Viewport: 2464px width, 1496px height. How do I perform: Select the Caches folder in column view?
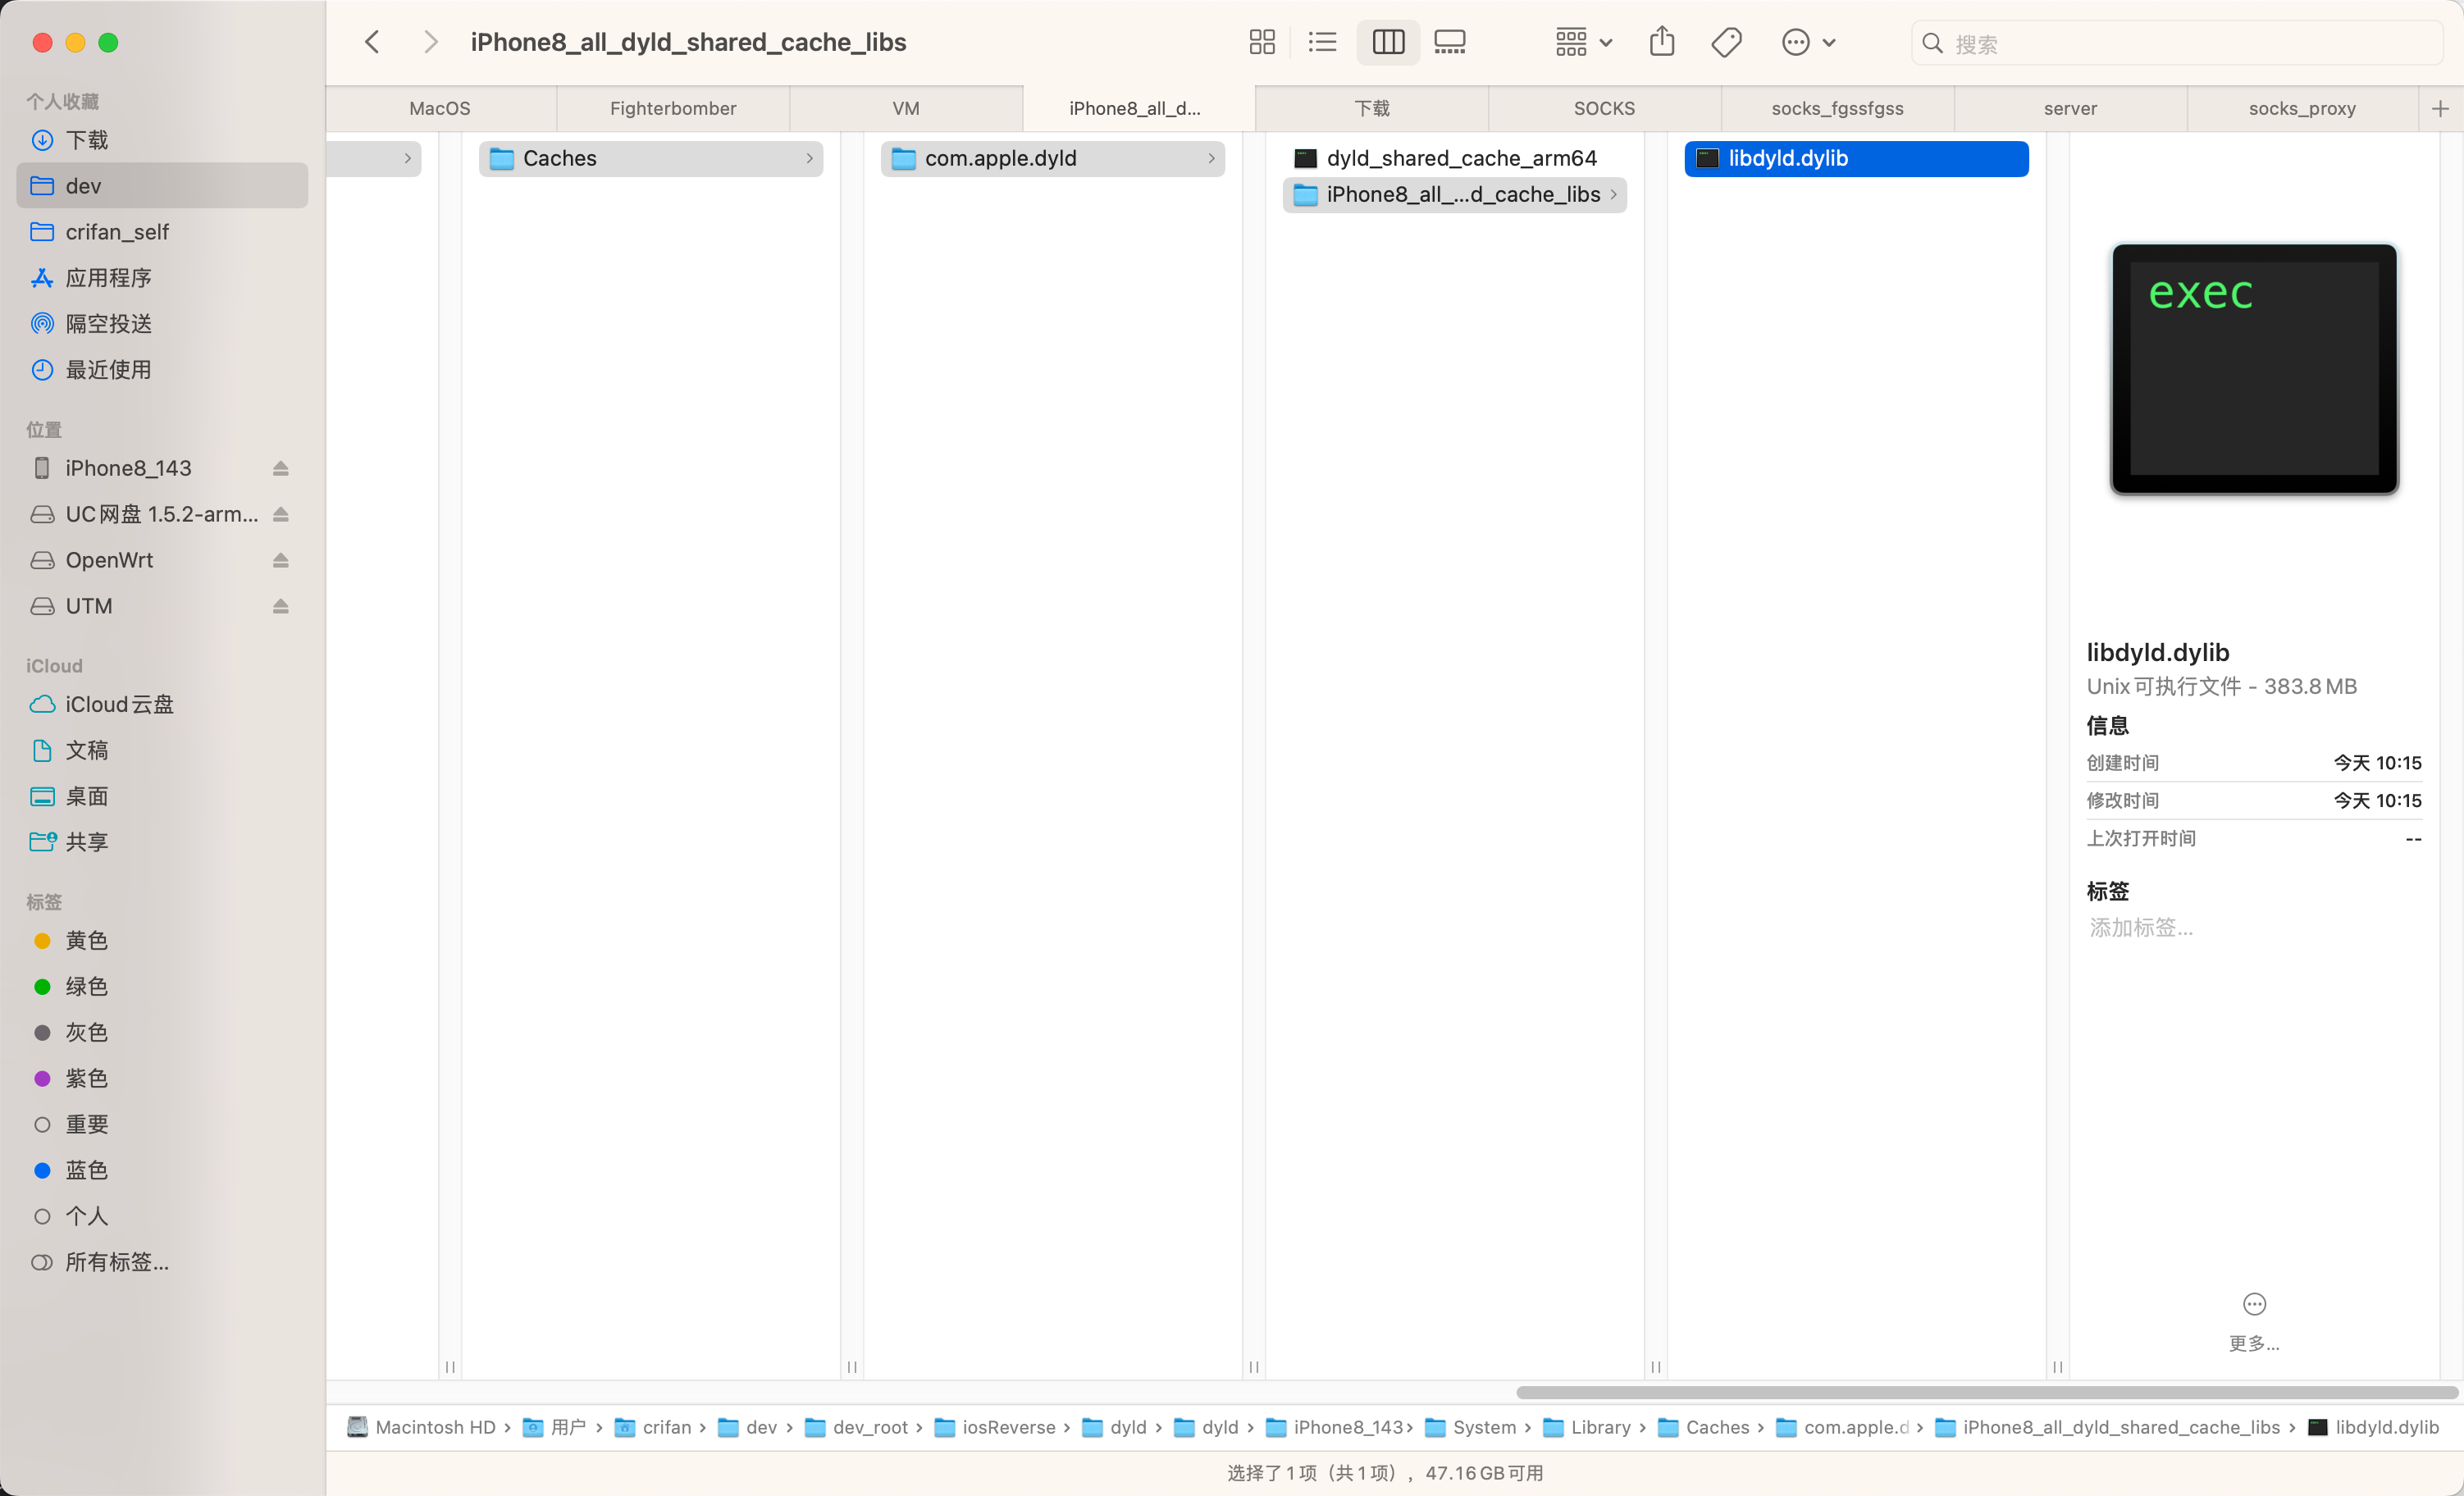(x=650, y=158)
